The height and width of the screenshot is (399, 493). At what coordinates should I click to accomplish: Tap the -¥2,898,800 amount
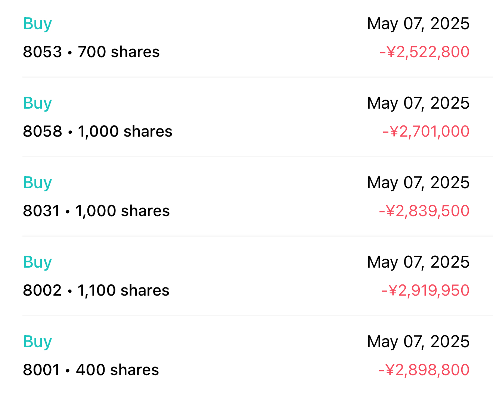coord(424,370)
